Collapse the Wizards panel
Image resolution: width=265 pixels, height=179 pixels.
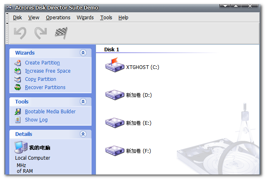click(x=83, y=53)
